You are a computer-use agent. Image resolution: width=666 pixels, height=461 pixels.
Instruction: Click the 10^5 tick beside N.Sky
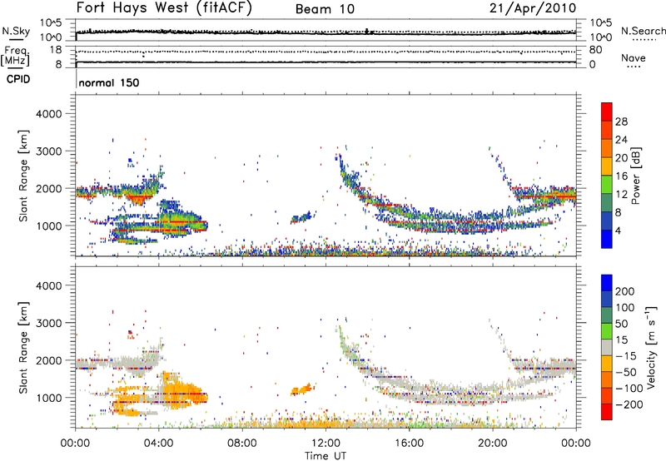click(x=51, y=22)
